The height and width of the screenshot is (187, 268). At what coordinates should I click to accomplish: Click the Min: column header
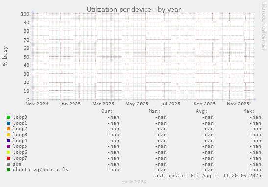point(154,111)
